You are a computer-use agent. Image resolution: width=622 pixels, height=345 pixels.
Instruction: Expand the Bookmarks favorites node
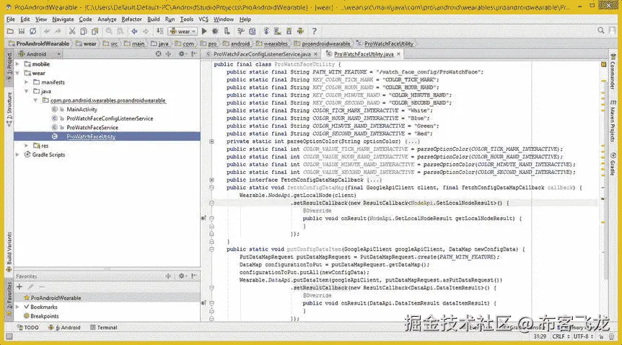17,307
